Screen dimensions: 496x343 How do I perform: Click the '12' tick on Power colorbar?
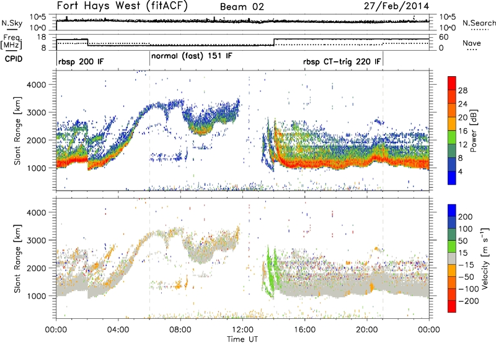click(x=463, y=144)
